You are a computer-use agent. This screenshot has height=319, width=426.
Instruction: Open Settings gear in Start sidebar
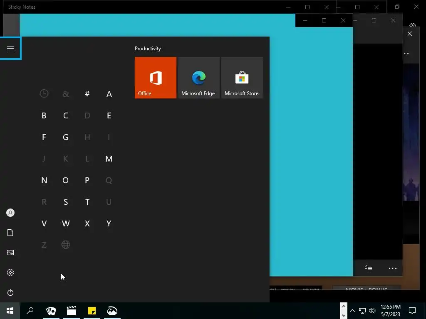click(x=10, y=272)
